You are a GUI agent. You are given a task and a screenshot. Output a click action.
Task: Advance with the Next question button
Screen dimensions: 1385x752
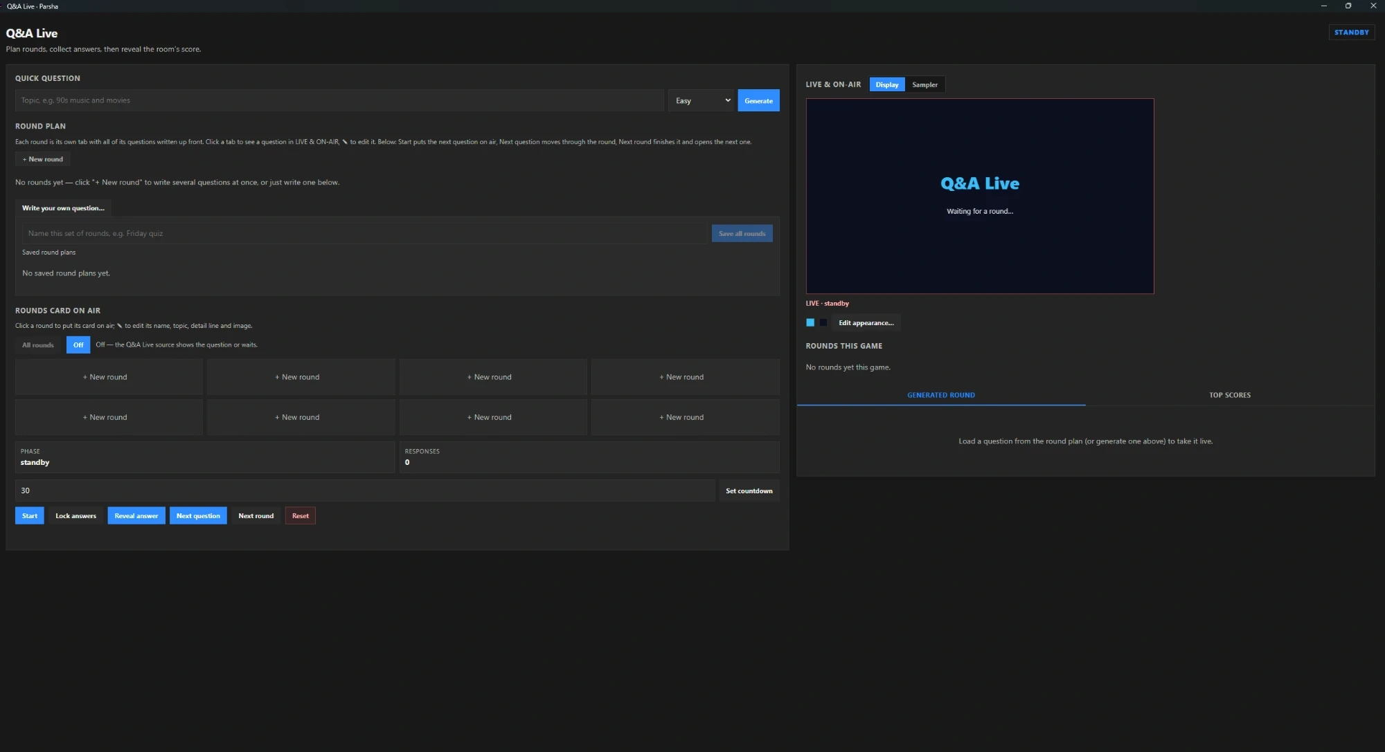coord(198,515)
